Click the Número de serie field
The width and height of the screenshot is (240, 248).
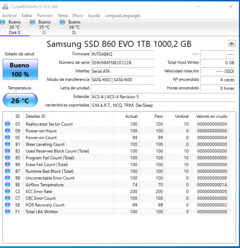pyautogui.click(x=123, y=63)
